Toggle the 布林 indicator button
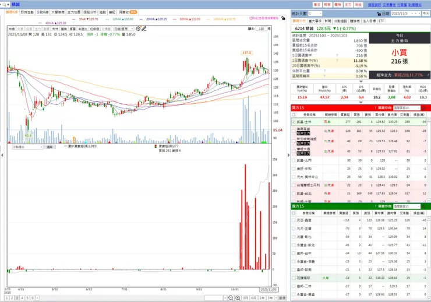This screenshot has width=431, height=302. coord(55,29)
